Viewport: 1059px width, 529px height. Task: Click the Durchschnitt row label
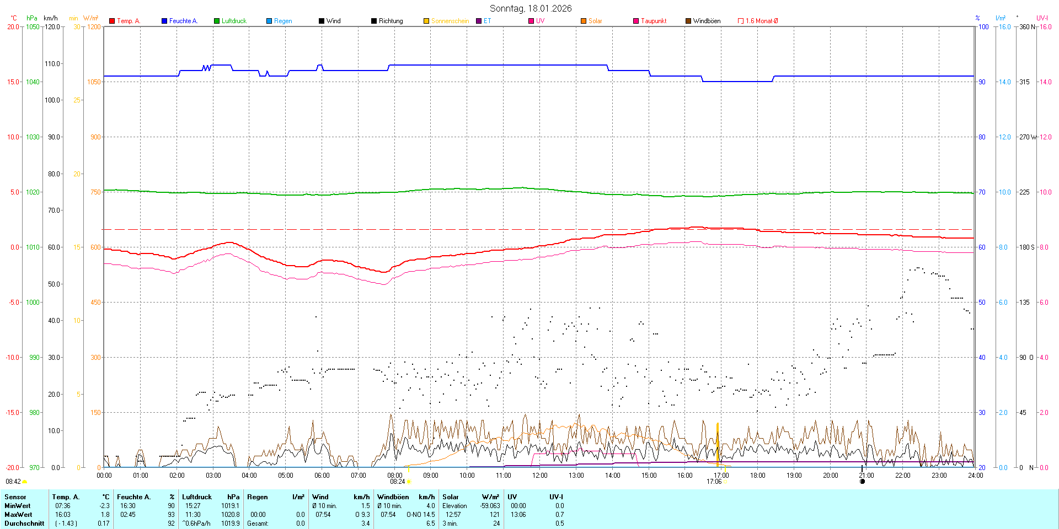coord(24,523)
